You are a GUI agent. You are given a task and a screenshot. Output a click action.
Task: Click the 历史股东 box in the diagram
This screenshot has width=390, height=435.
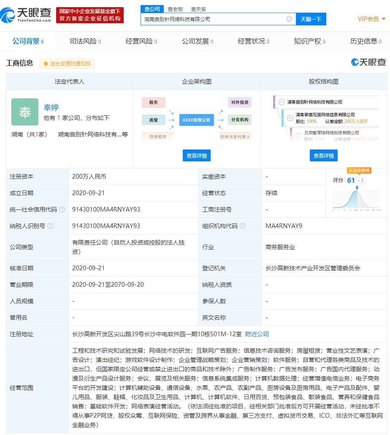coord(158,137)
